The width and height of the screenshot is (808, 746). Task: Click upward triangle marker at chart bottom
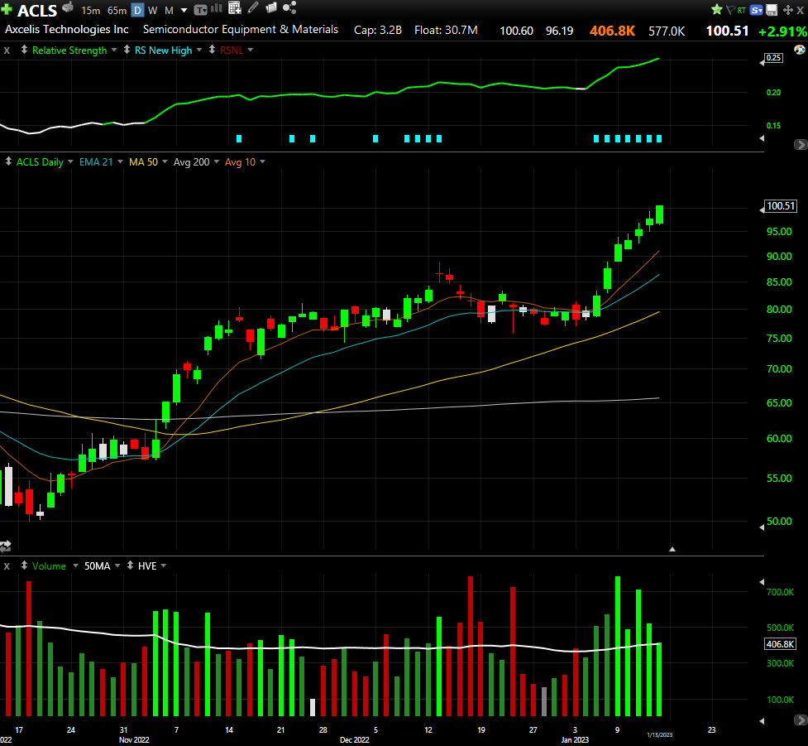pos(672,549)
